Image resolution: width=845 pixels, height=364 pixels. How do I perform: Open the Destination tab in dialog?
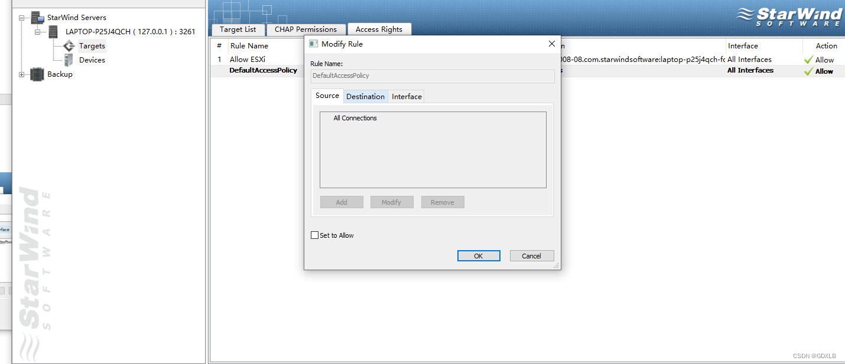[x=365, y=96]
